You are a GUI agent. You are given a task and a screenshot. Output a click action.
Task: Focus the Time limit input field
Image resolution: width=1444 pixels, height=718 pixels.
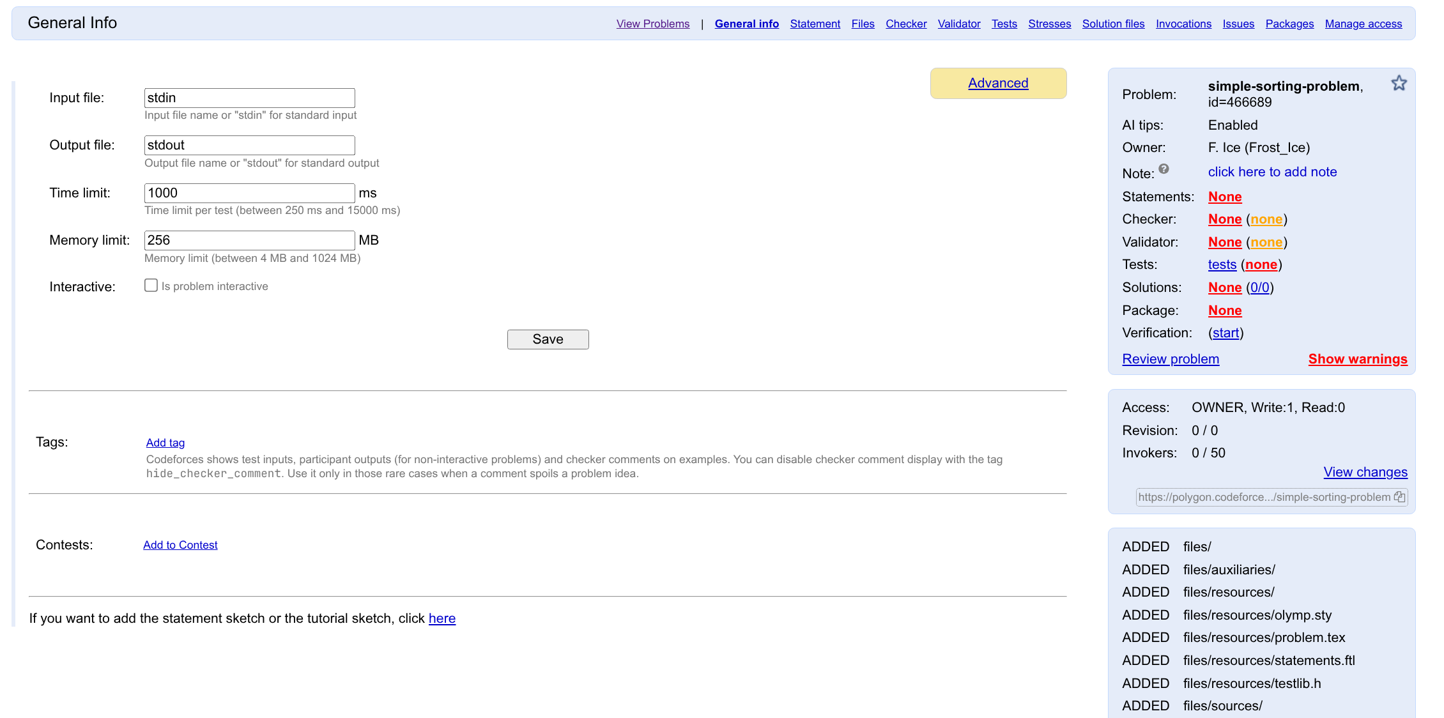pyautogui.click(x=249, y=193)
